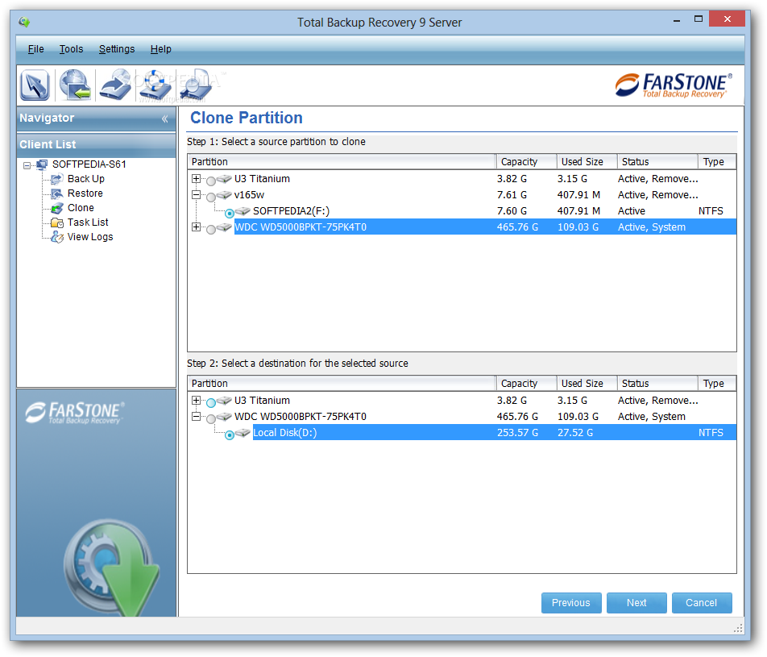Viewport: 767px width, 657px height.
Task: Open the Tools menu
Action: pos(72,49)
